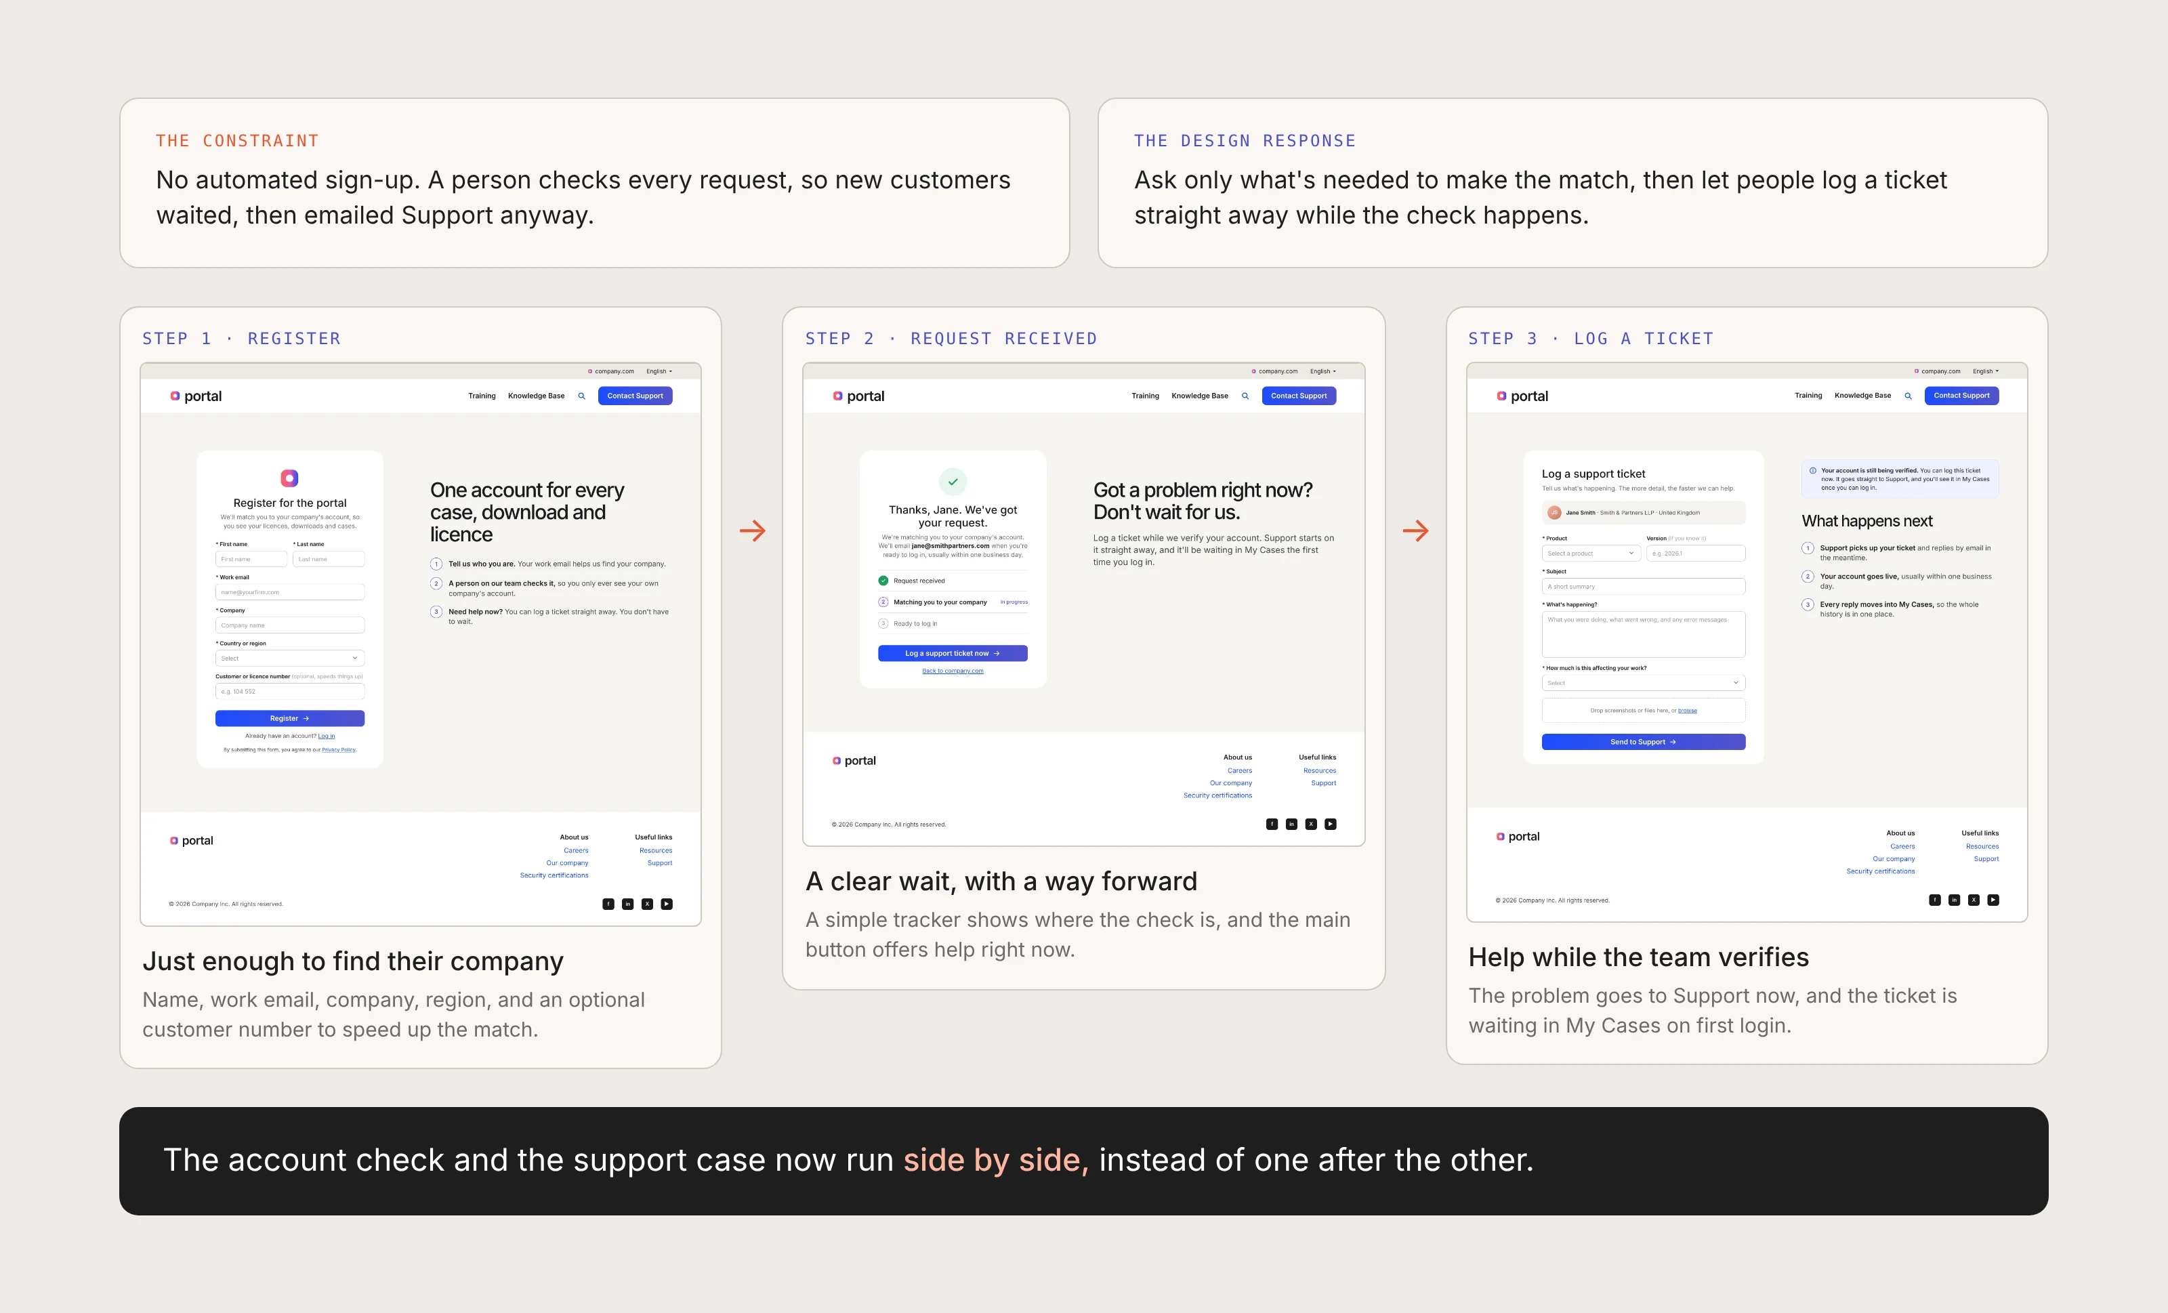Click Log a support ticket now button

pos(953,653)
